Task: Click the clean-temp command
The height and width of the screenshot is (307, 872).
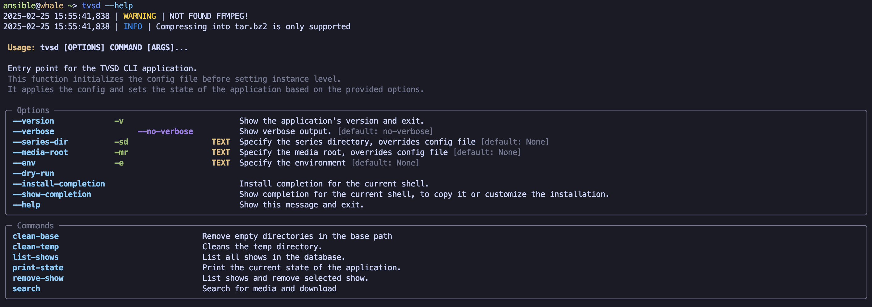Action: pyautogui.click(x=36, y=247)
